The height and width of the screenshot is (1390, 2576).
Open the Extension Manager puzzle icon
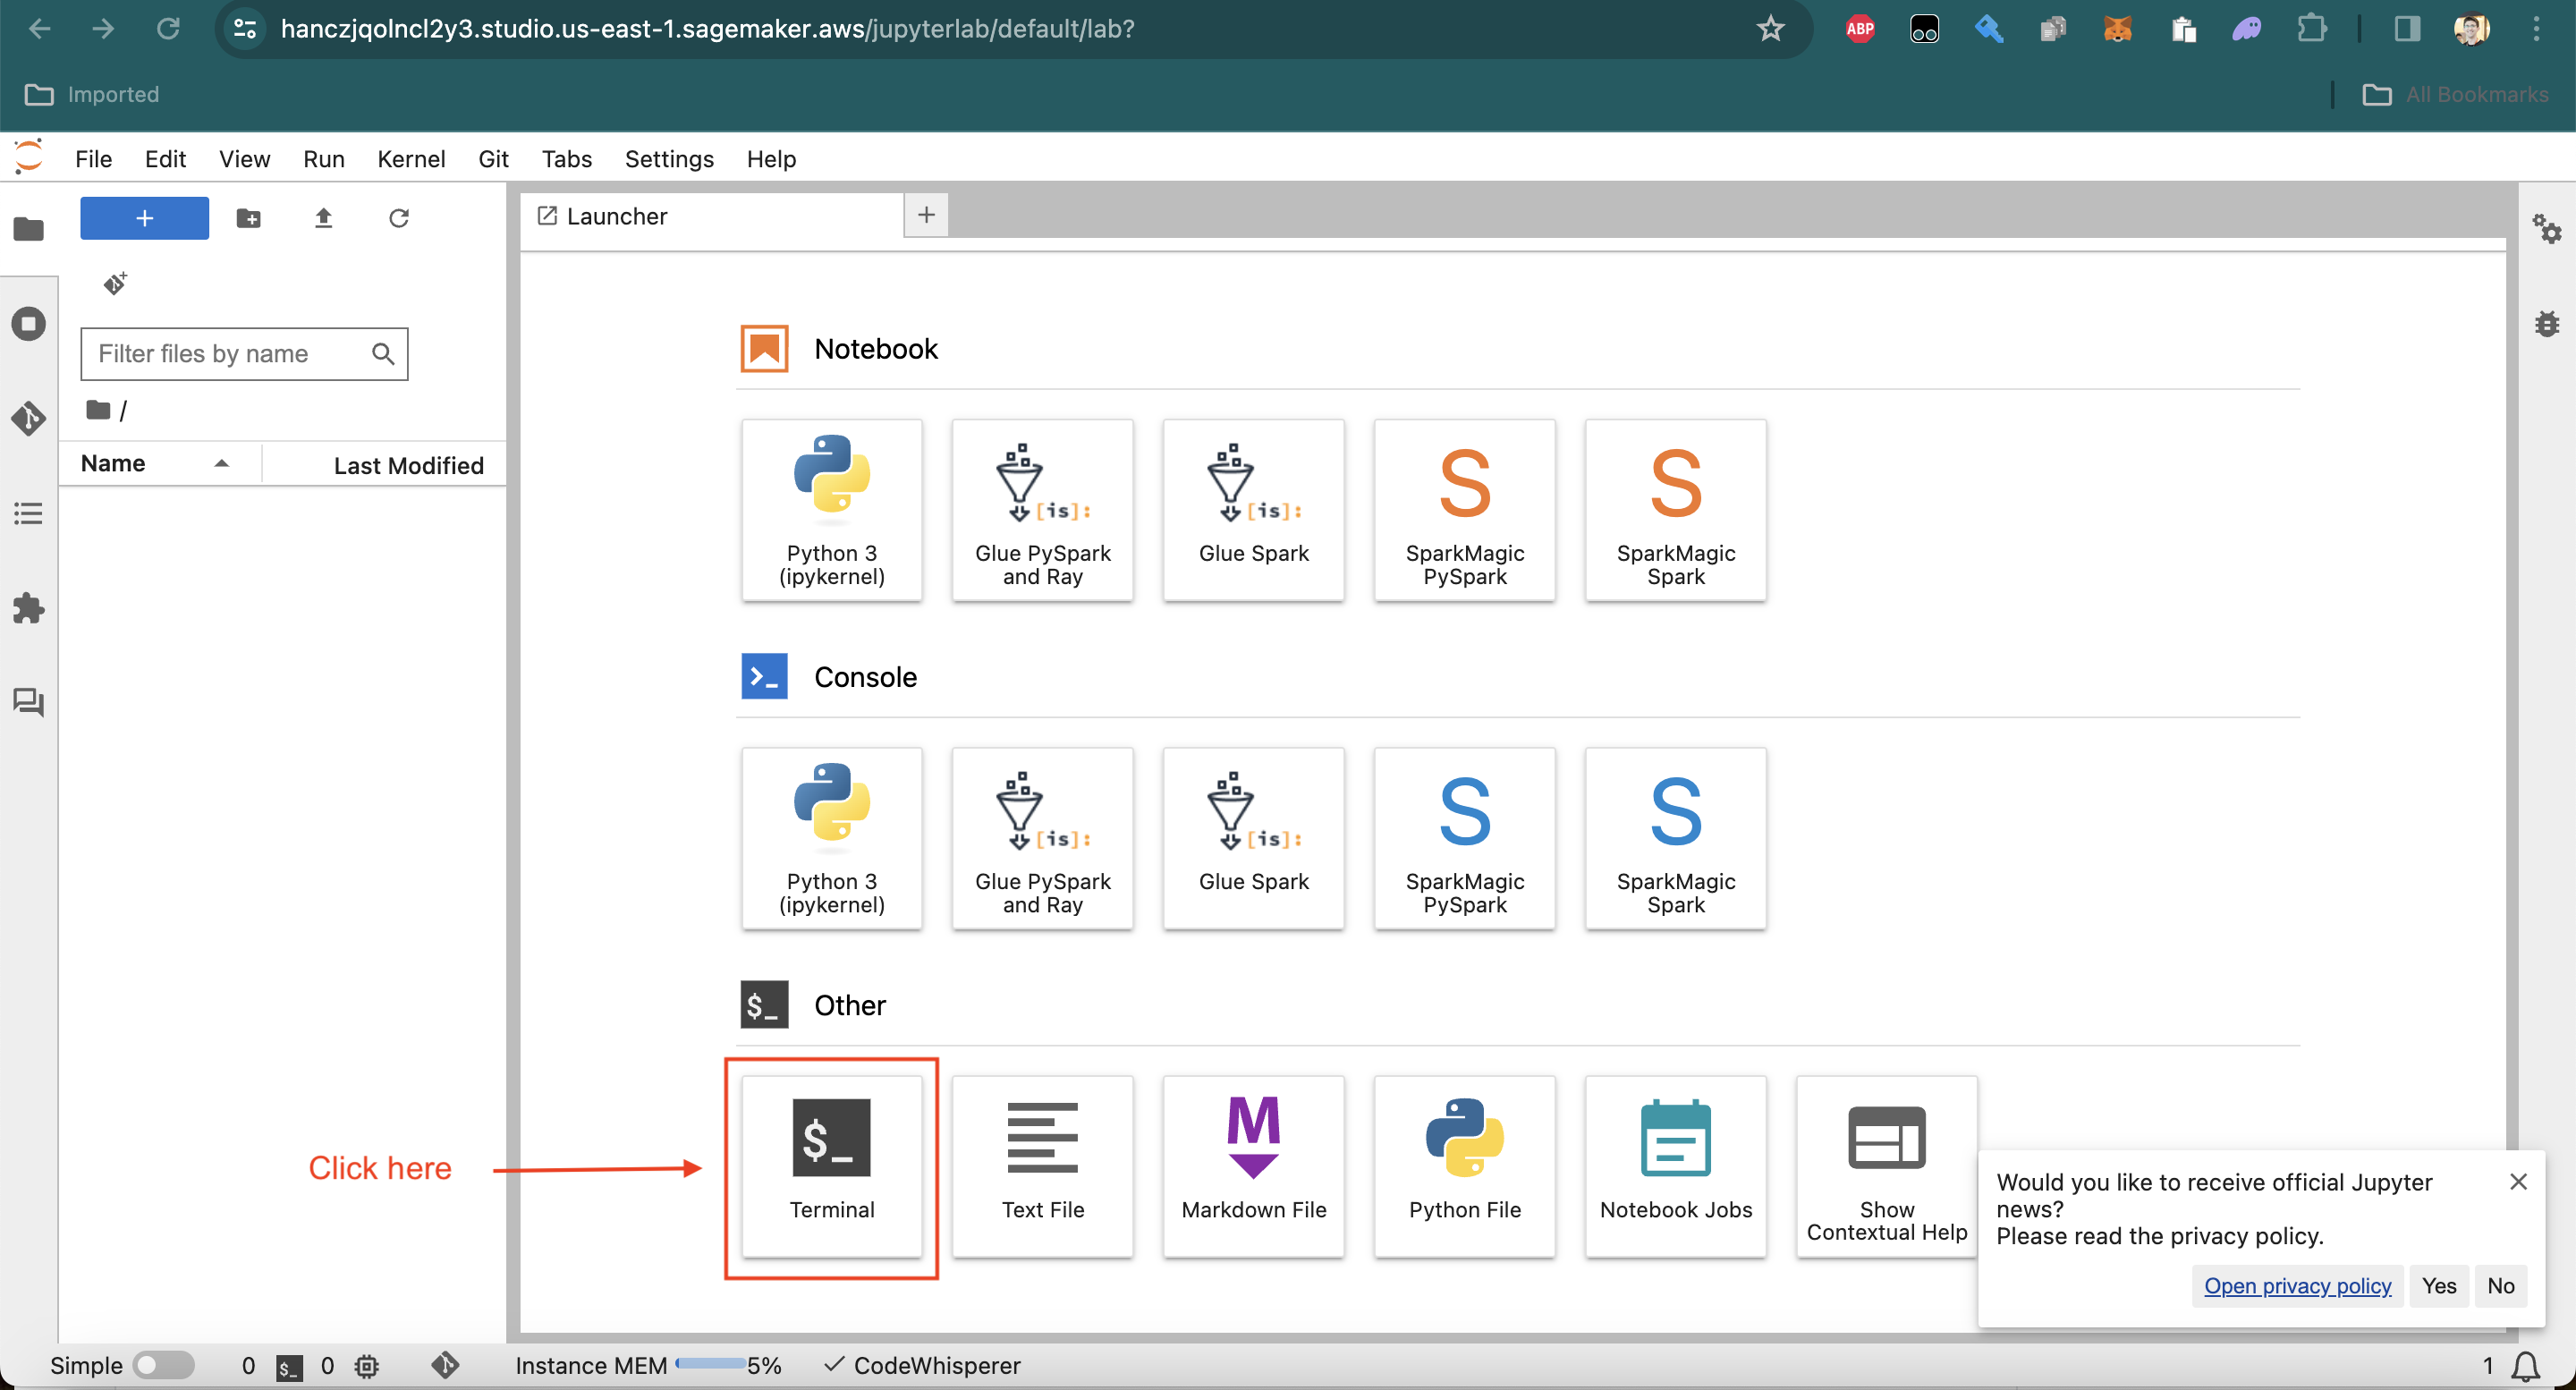coord(28,608)
